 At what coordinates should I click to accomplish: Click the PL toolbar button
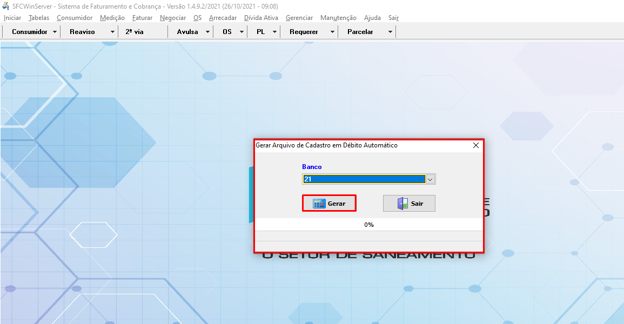pos(260,32)
